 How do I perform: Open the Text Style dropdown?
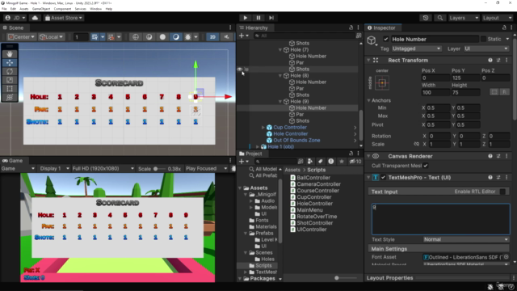[466, 239]
